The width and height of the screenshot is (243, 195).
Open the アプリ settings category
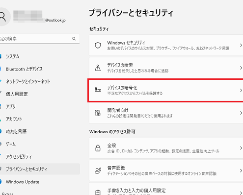(x=11, y=106)
